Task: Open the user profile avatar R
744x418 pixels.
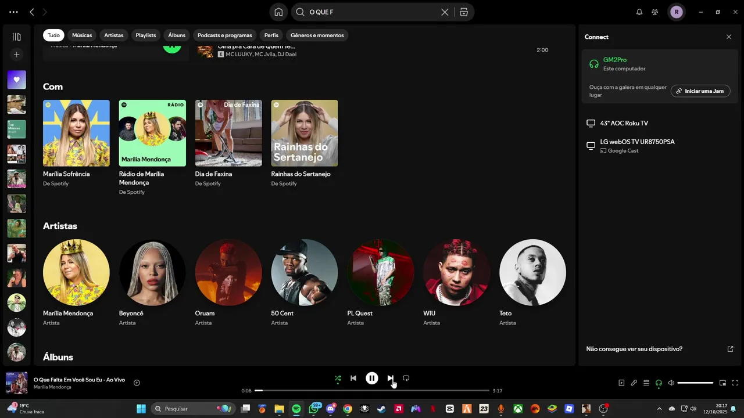Action: pyautogui.click(x=677, y=12)
